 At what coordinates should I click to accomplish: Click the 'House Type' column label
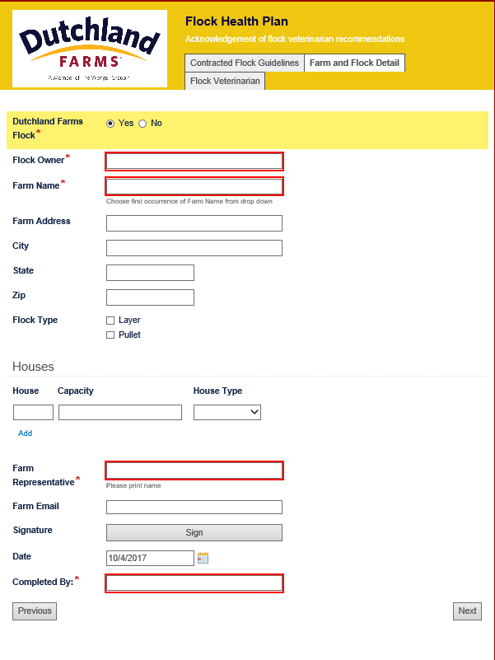[x=217, y=391]
